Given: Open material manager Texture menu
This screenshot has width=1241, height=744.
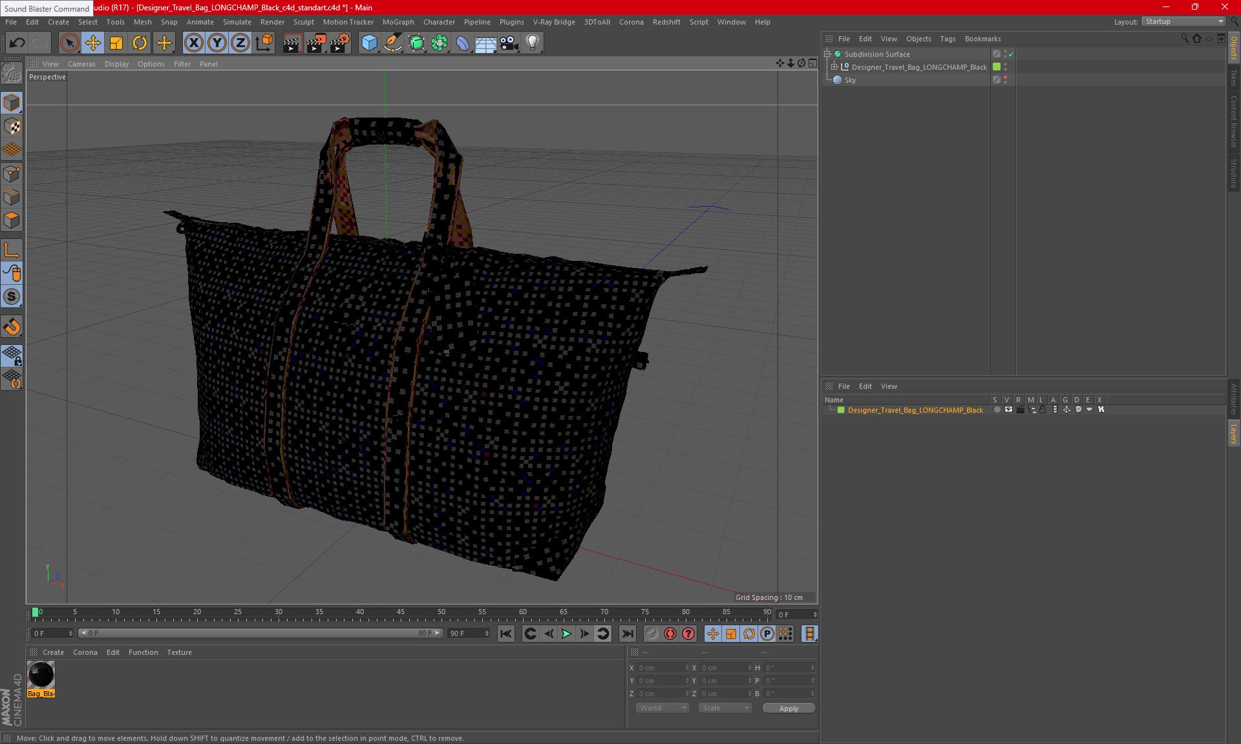Looking at the screenshot, I should (x=179, y=652).
